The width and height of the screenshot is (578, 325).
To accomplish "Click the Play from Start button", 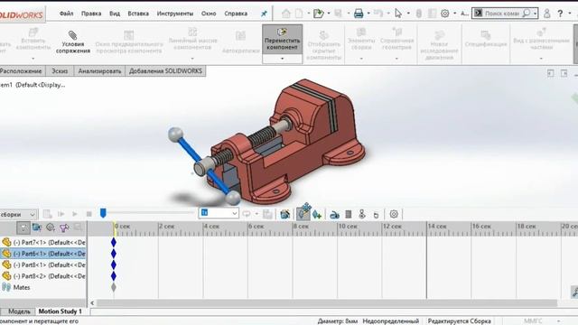I will (x=61, y=214).
